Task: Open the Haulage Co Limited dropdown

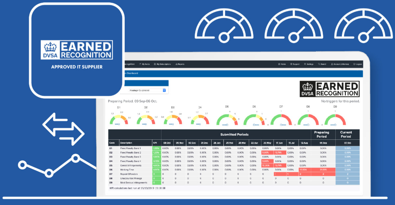Action: (147, 90)
